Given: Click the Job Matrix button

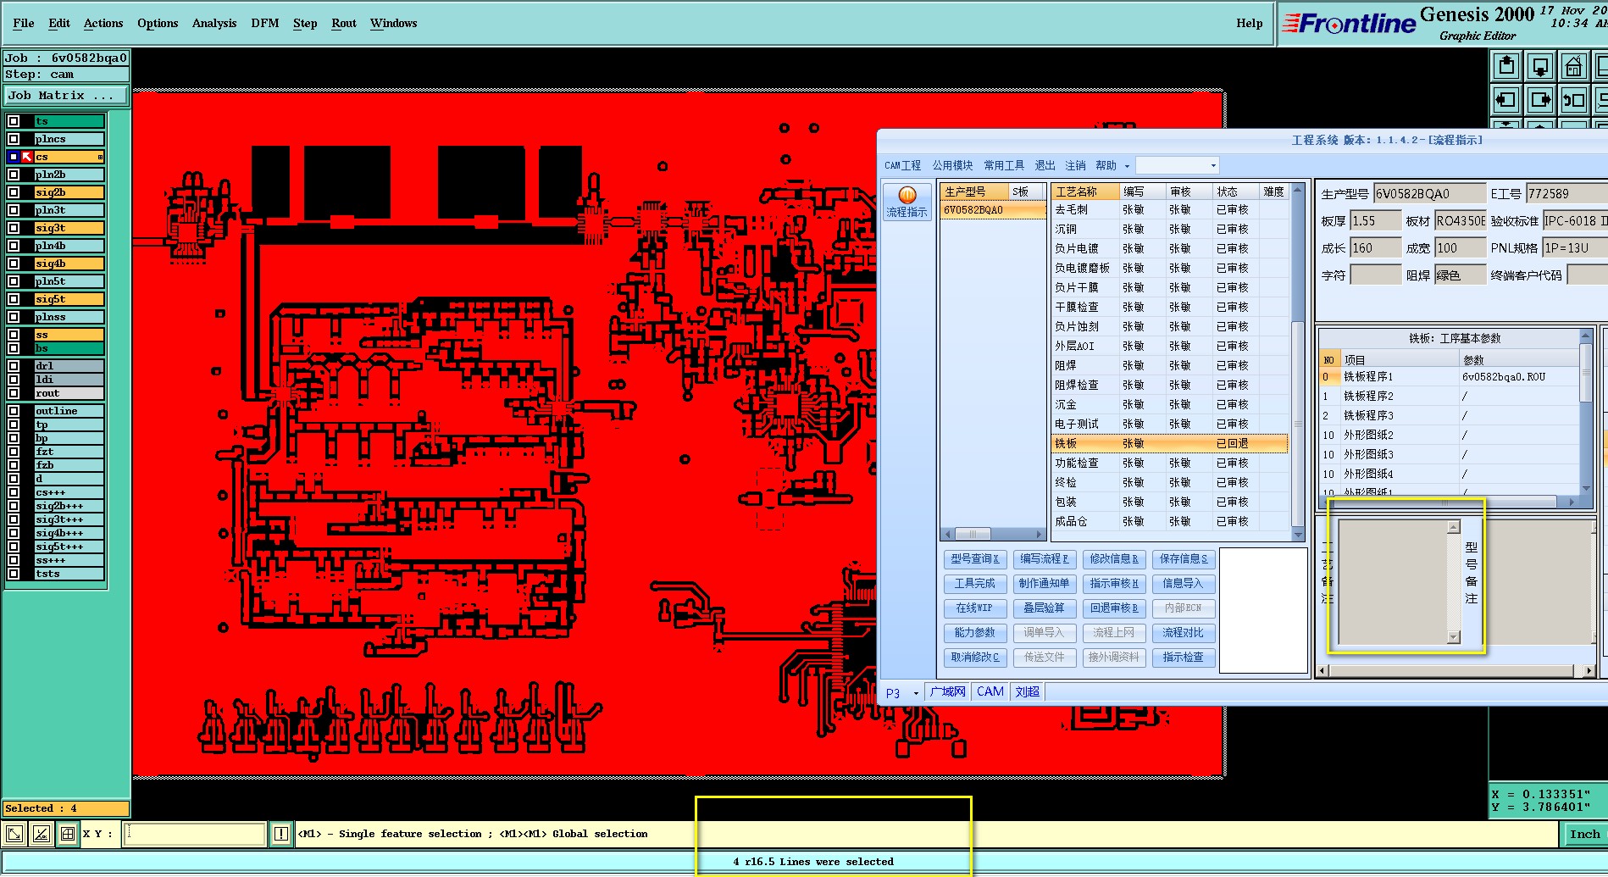Looking at the screenshot, I should point(66,95).
